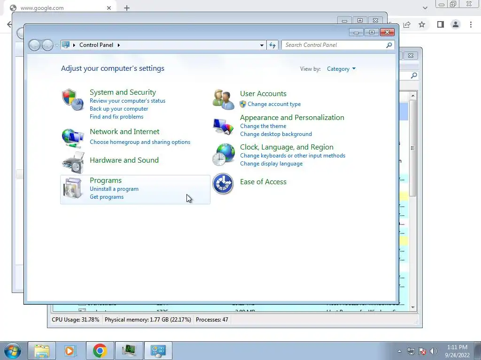The width and height of the screenshot is (481, 360).
Task: Open Appearance and Personalization heading
Action: pyautogui.click(x=292, y=118)
